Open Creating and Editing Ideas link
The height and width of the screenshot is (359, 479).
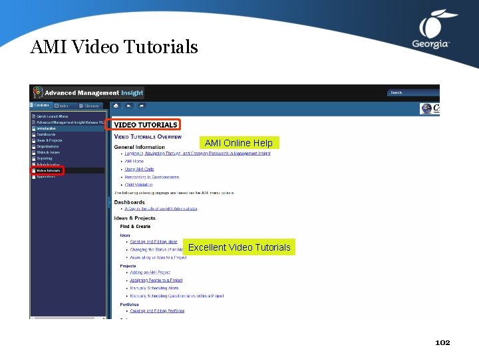click(x=154, y=242)
